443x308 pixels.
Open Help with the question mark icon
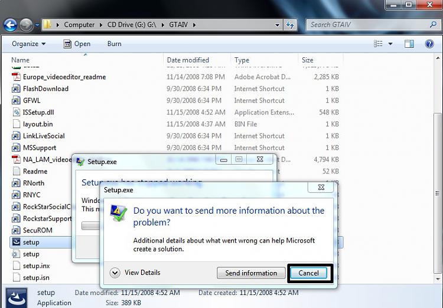tap(429, 44)
